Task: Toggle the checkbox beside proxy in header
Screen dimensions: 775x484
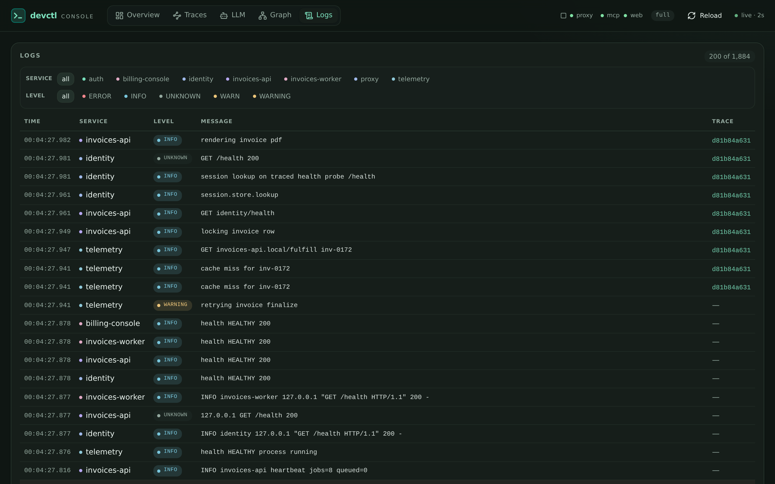Action: [x=564, y=15]
